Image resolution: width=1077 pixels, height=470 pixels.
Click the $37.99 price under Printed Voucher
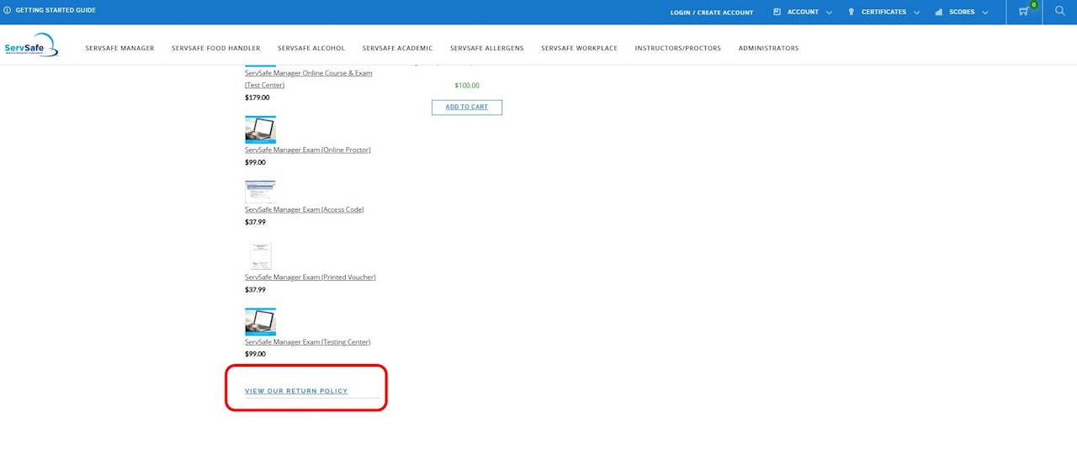(x=255, y=289)
